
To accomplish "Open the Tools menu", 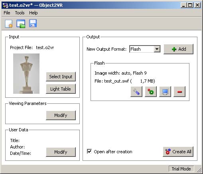I will click(x=20, y=13).
